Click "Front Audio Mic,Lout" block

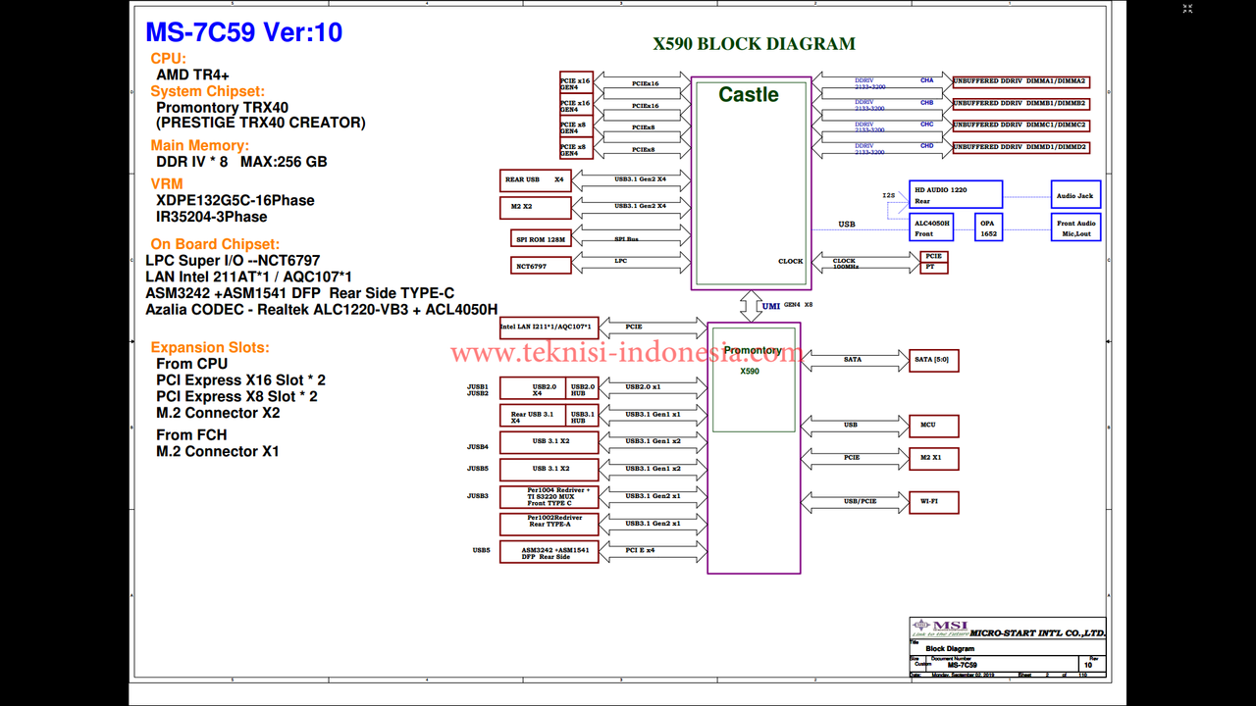[x=1075, y=227]
